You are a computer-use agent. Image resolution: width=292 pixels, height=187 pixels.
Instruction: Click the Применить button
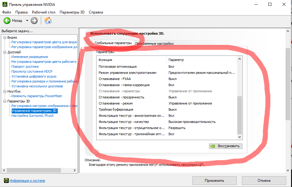click(214, 181)
